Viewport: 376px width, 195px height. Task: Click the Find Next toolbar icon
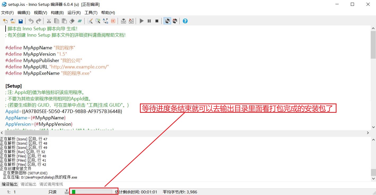coord(98,21)
